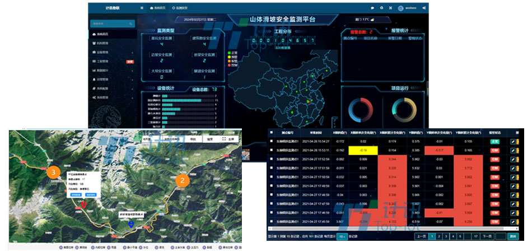Edit the row dated 2021-04-27 17:47:59

tap(513, 204)
